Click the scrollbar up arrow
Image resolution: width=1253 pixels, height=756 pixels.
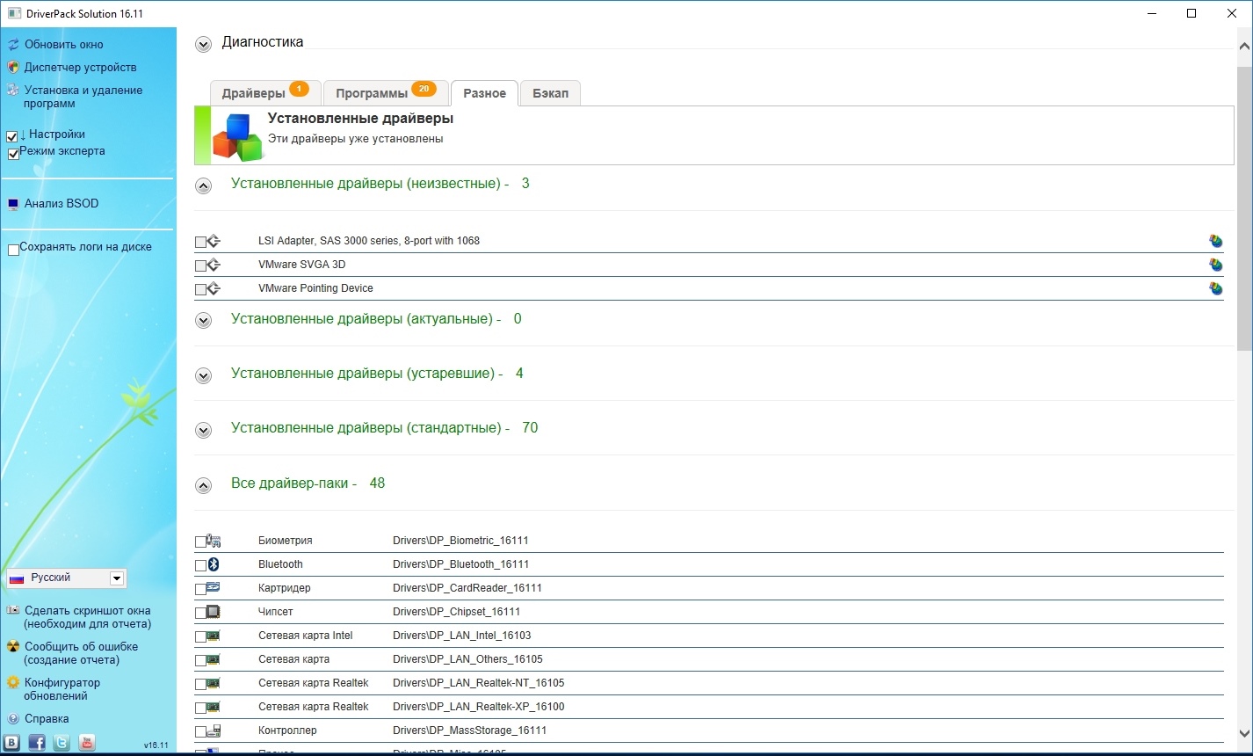(x=1244, y=45)
